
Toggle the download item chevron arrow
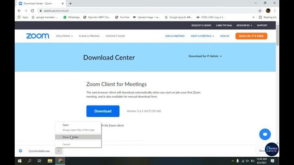click(59, 151)
